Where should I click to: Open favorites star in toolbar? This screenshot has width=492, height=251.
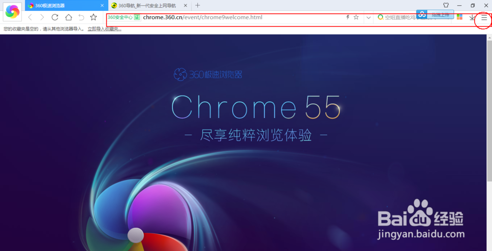coord(93,17)
